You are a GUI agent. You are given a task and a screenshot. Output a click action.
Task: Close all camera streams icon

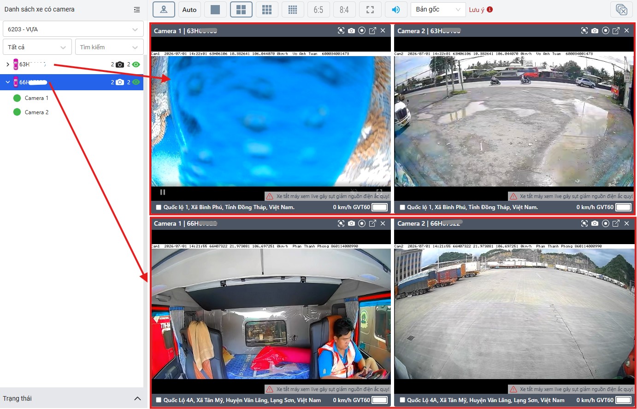coord(621,10)
